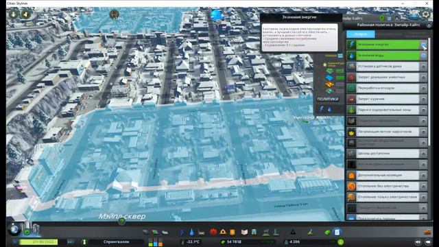Enable the Дополнительная изоляция checkbox
Image resolution: width=439 pixels, height=247 pixels.
pos(423,176)
